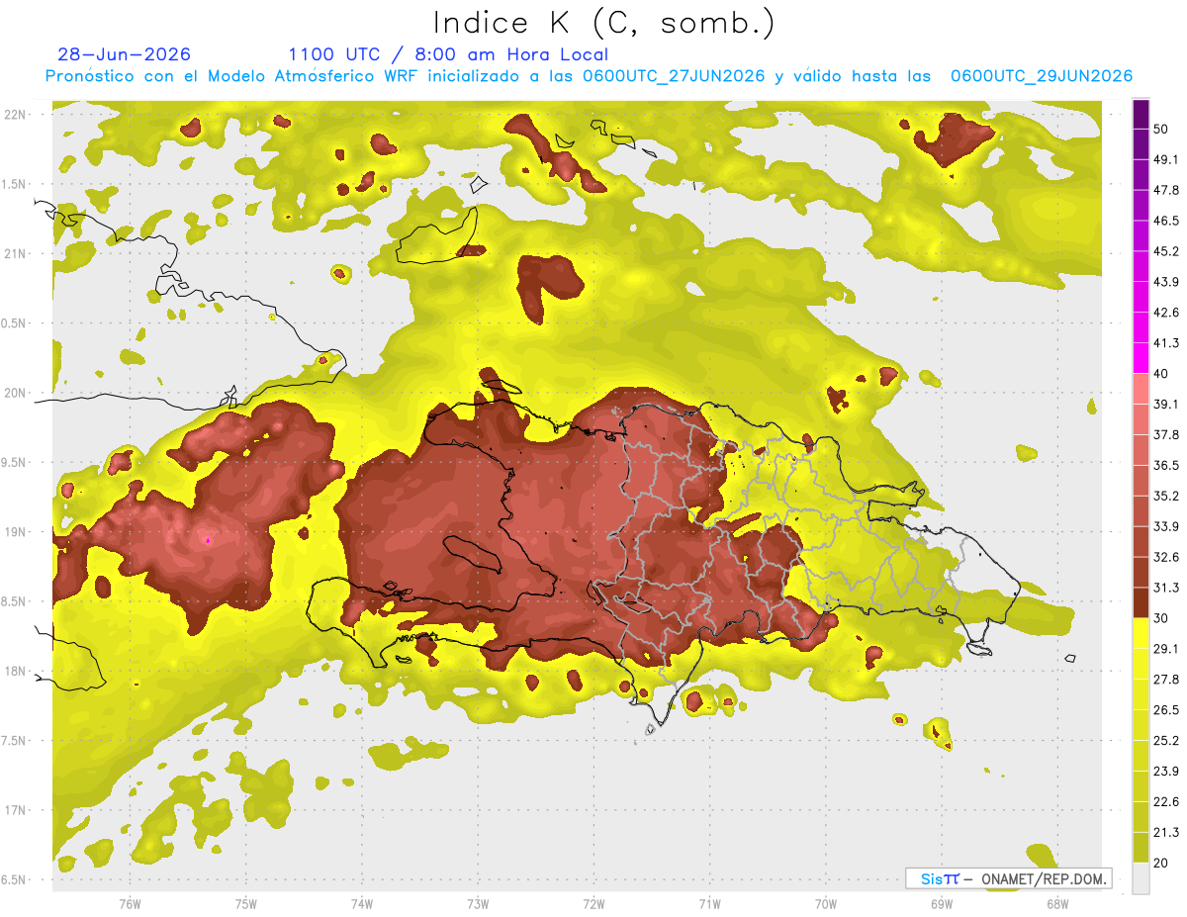Viewport: 1187px width, 917px height.
Task: Click the '68W' longitude label
Action: pyautogui.click(x=1056, y=903)
